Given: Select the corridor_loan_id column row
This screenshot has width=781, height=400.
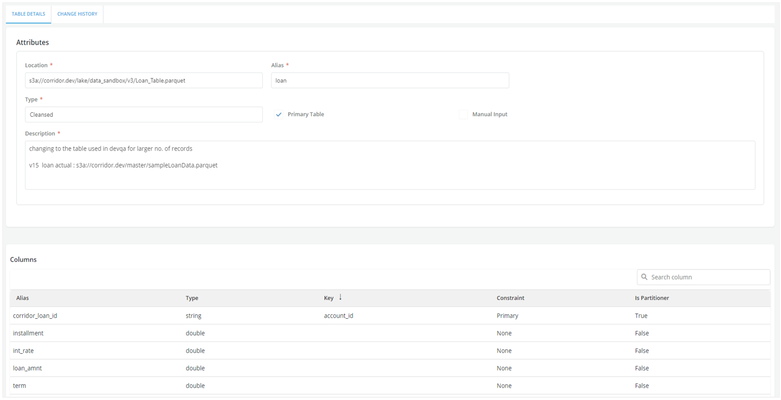Looking at the screenshot, I should tap(35, 316).
